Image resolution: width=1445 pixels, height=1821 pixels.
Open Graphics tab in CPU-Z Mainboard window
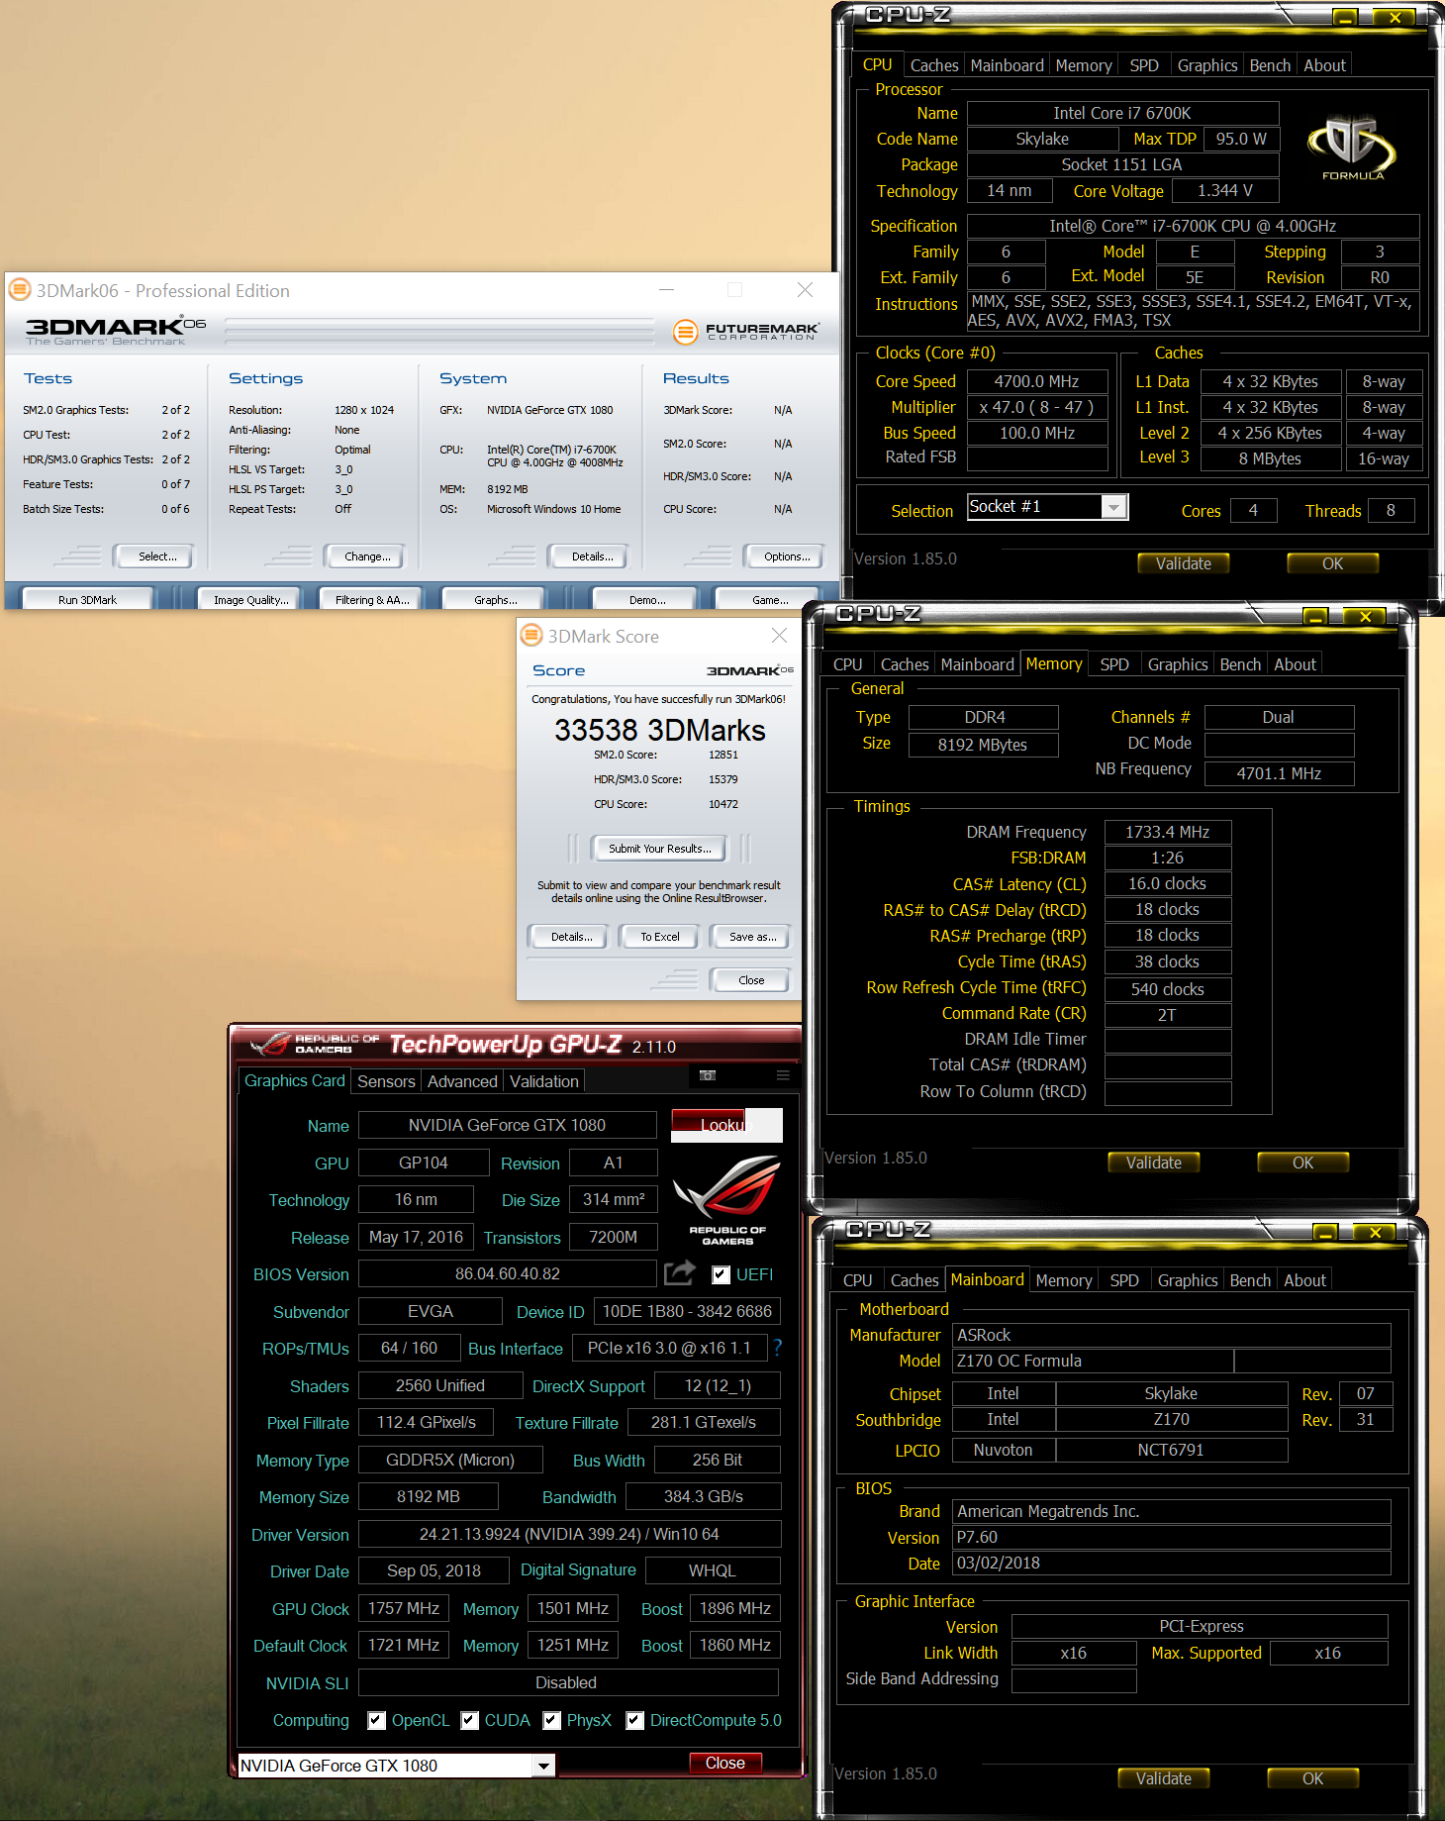click(x=1188, y=1280)
